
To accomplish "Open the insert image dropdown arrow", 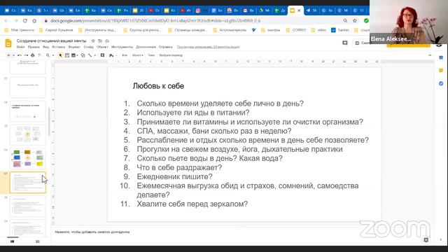I will [78, 55].
